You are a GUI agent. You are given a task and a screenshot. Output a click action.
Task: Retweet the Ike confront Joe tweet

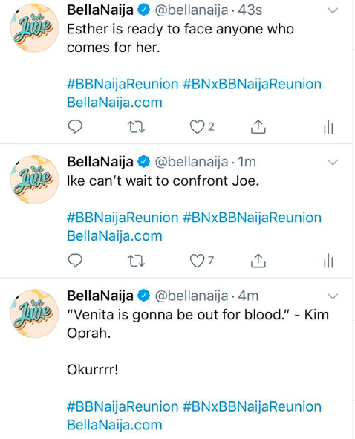click(136, 261)
